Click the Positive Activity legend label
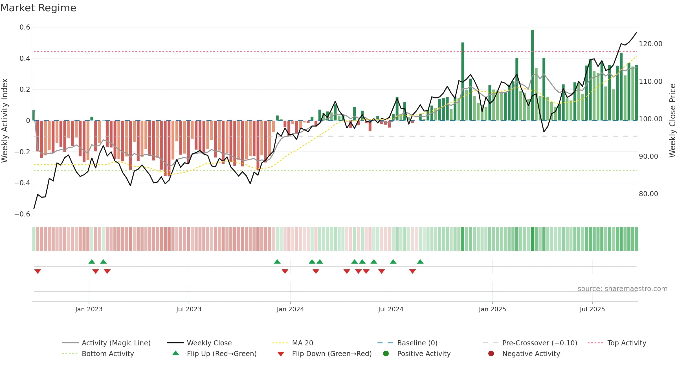 pos(424,354)
